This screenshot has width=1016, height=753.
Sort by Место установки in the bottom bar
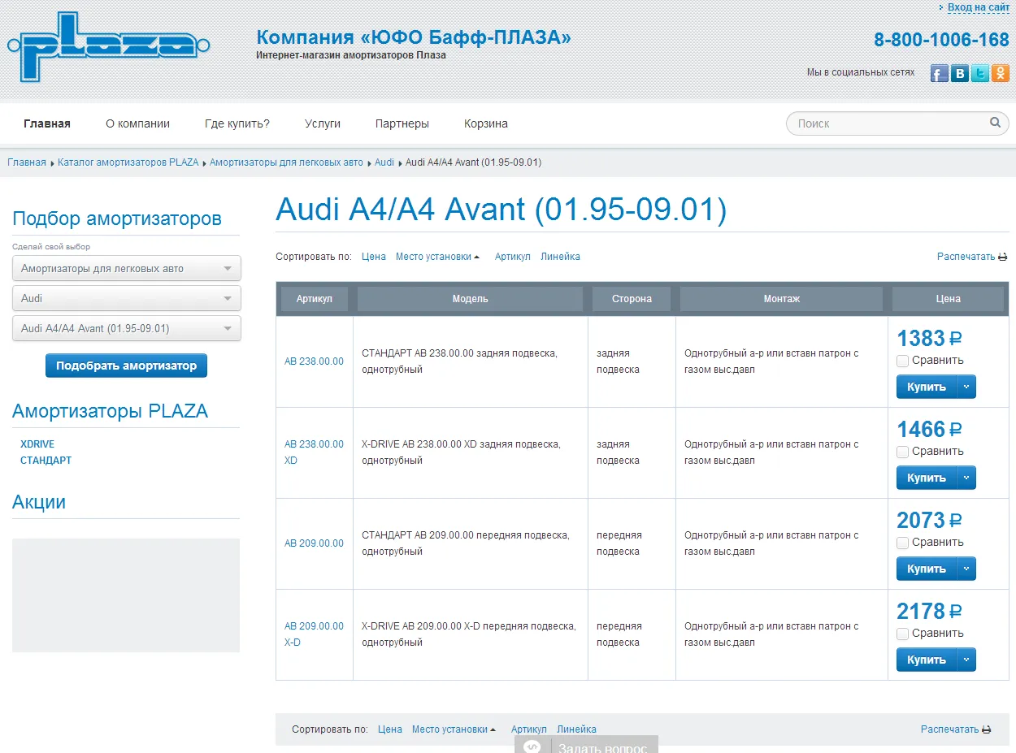click(449, 729)
